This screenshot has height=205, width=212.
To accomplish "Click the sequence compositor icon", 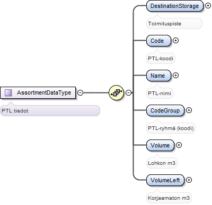I will (116, 92).
